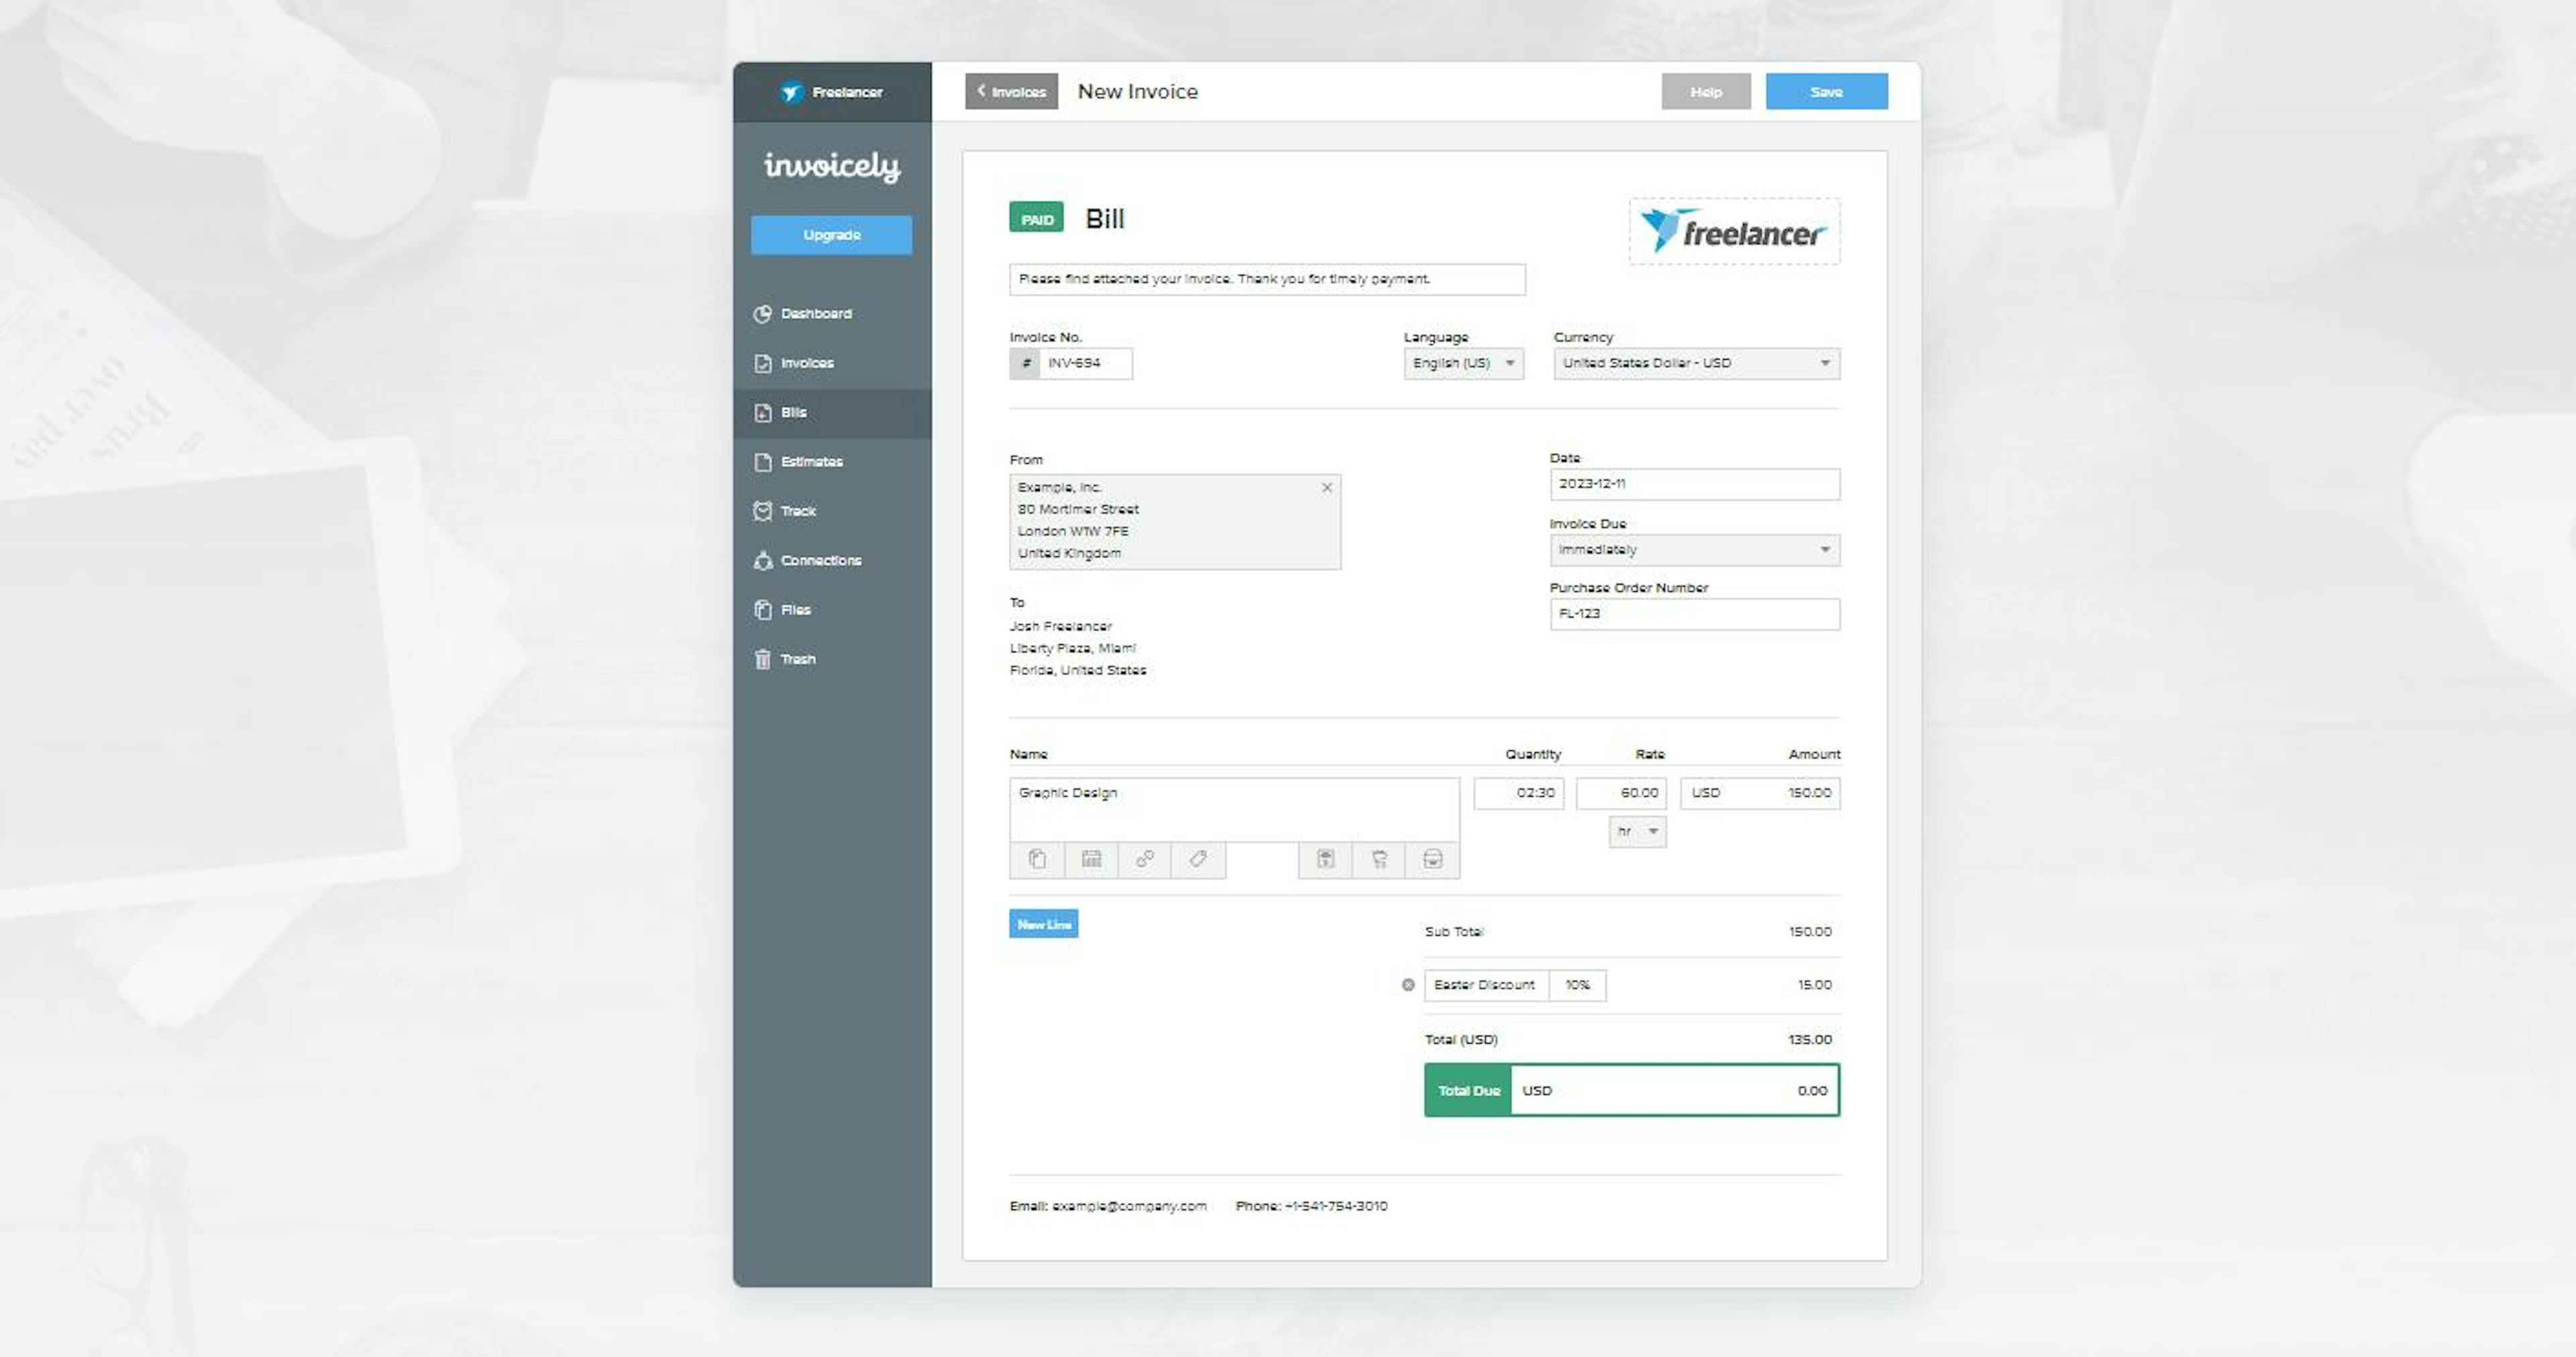The width and height of the screenshot is (2576, 1357).
Task: Open the Currency dropdown
Action: [1696, 363]
